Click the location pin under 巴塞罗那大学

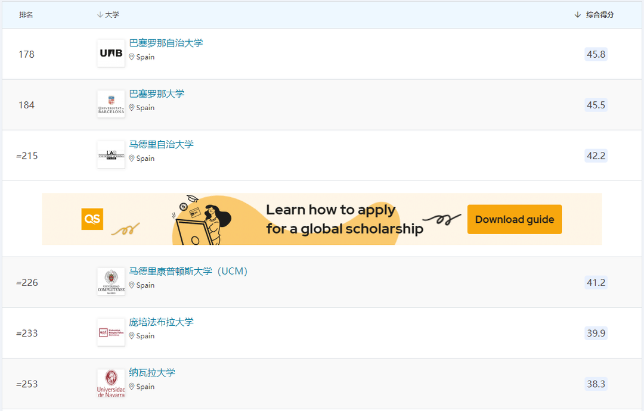(x=132, y=107)
